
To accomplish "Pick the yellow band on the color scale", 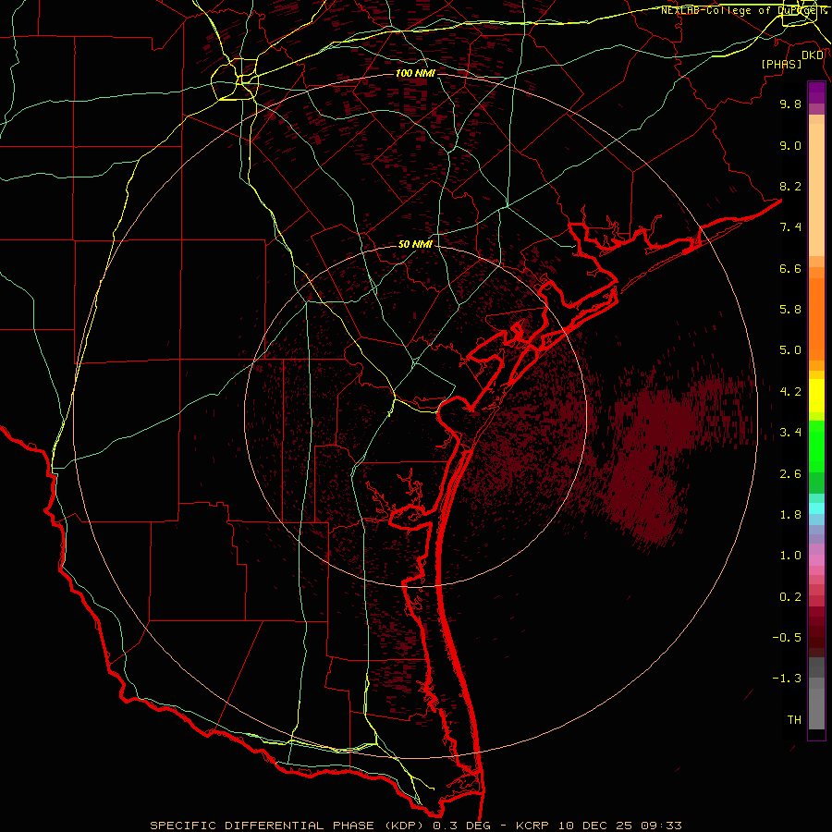I will 816,396.
